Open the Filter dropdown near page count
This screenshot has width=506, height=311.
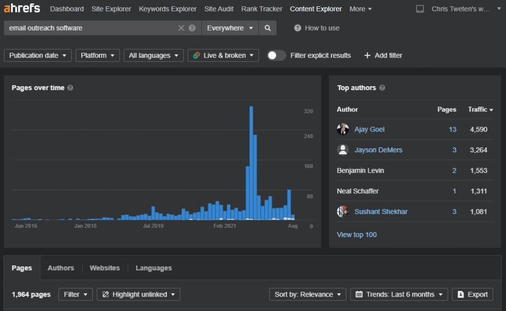[x=76, y=294]
